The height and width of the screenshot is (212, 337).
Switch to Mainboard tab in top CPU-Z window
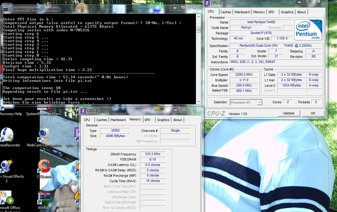pos(242,12)
